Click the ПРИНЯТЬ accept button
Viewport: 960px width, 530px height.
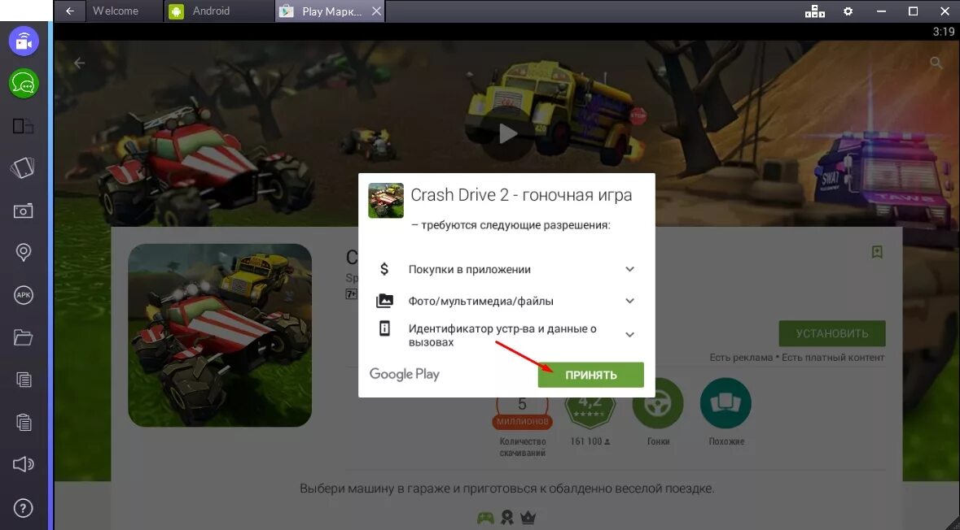(591, 375)
